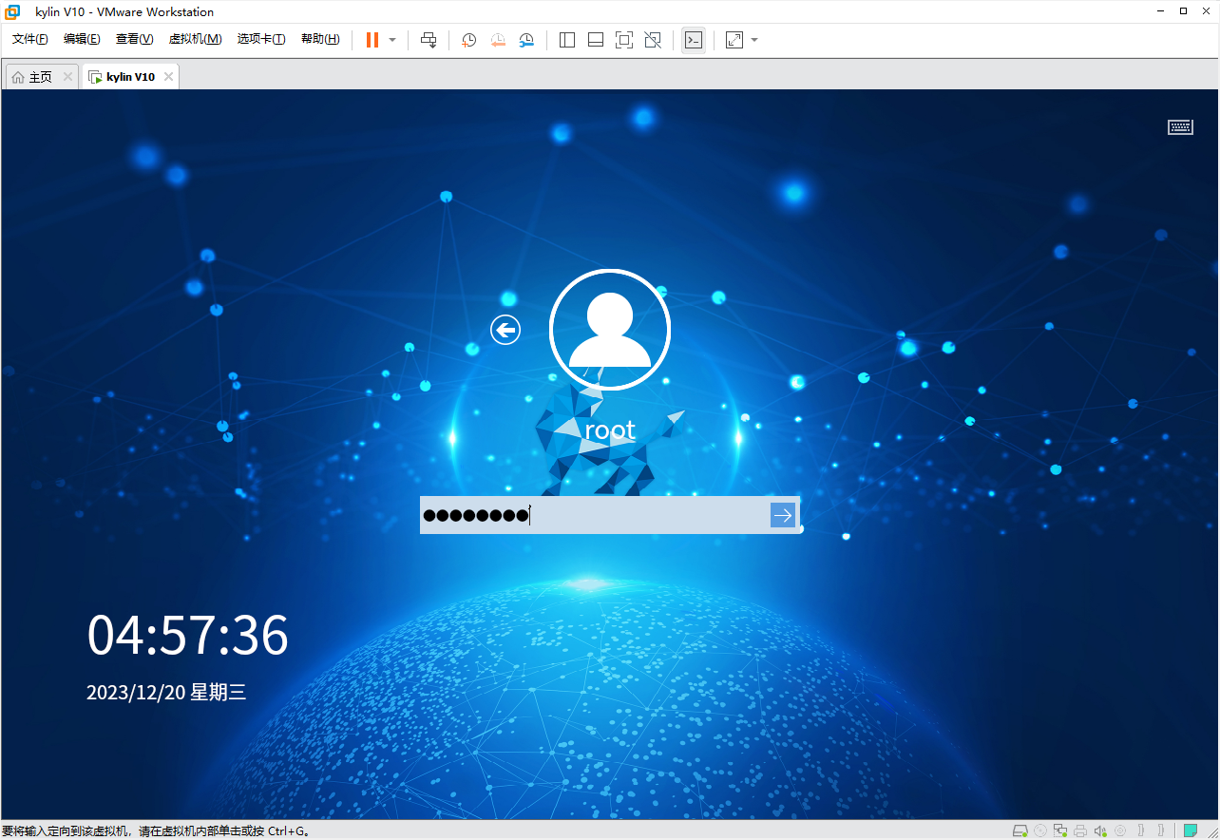Click the network adapter status icon
The image size is (1220, 840).
coord(1060,830)
